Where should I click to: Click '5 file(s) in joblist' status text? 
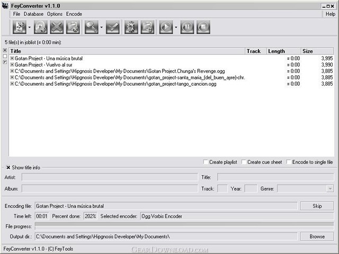click(33, 42)
